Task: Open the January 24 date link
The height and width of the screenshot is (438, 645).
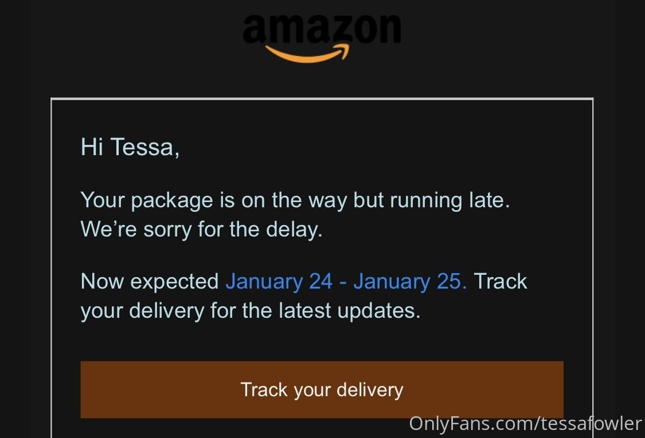Action: (x=279, y=282)
